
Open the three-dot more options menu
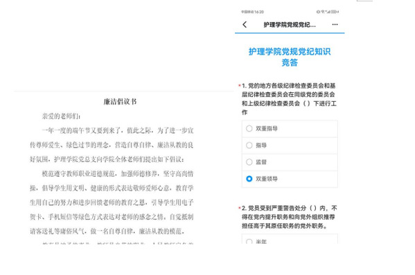(x=335, y=24)
